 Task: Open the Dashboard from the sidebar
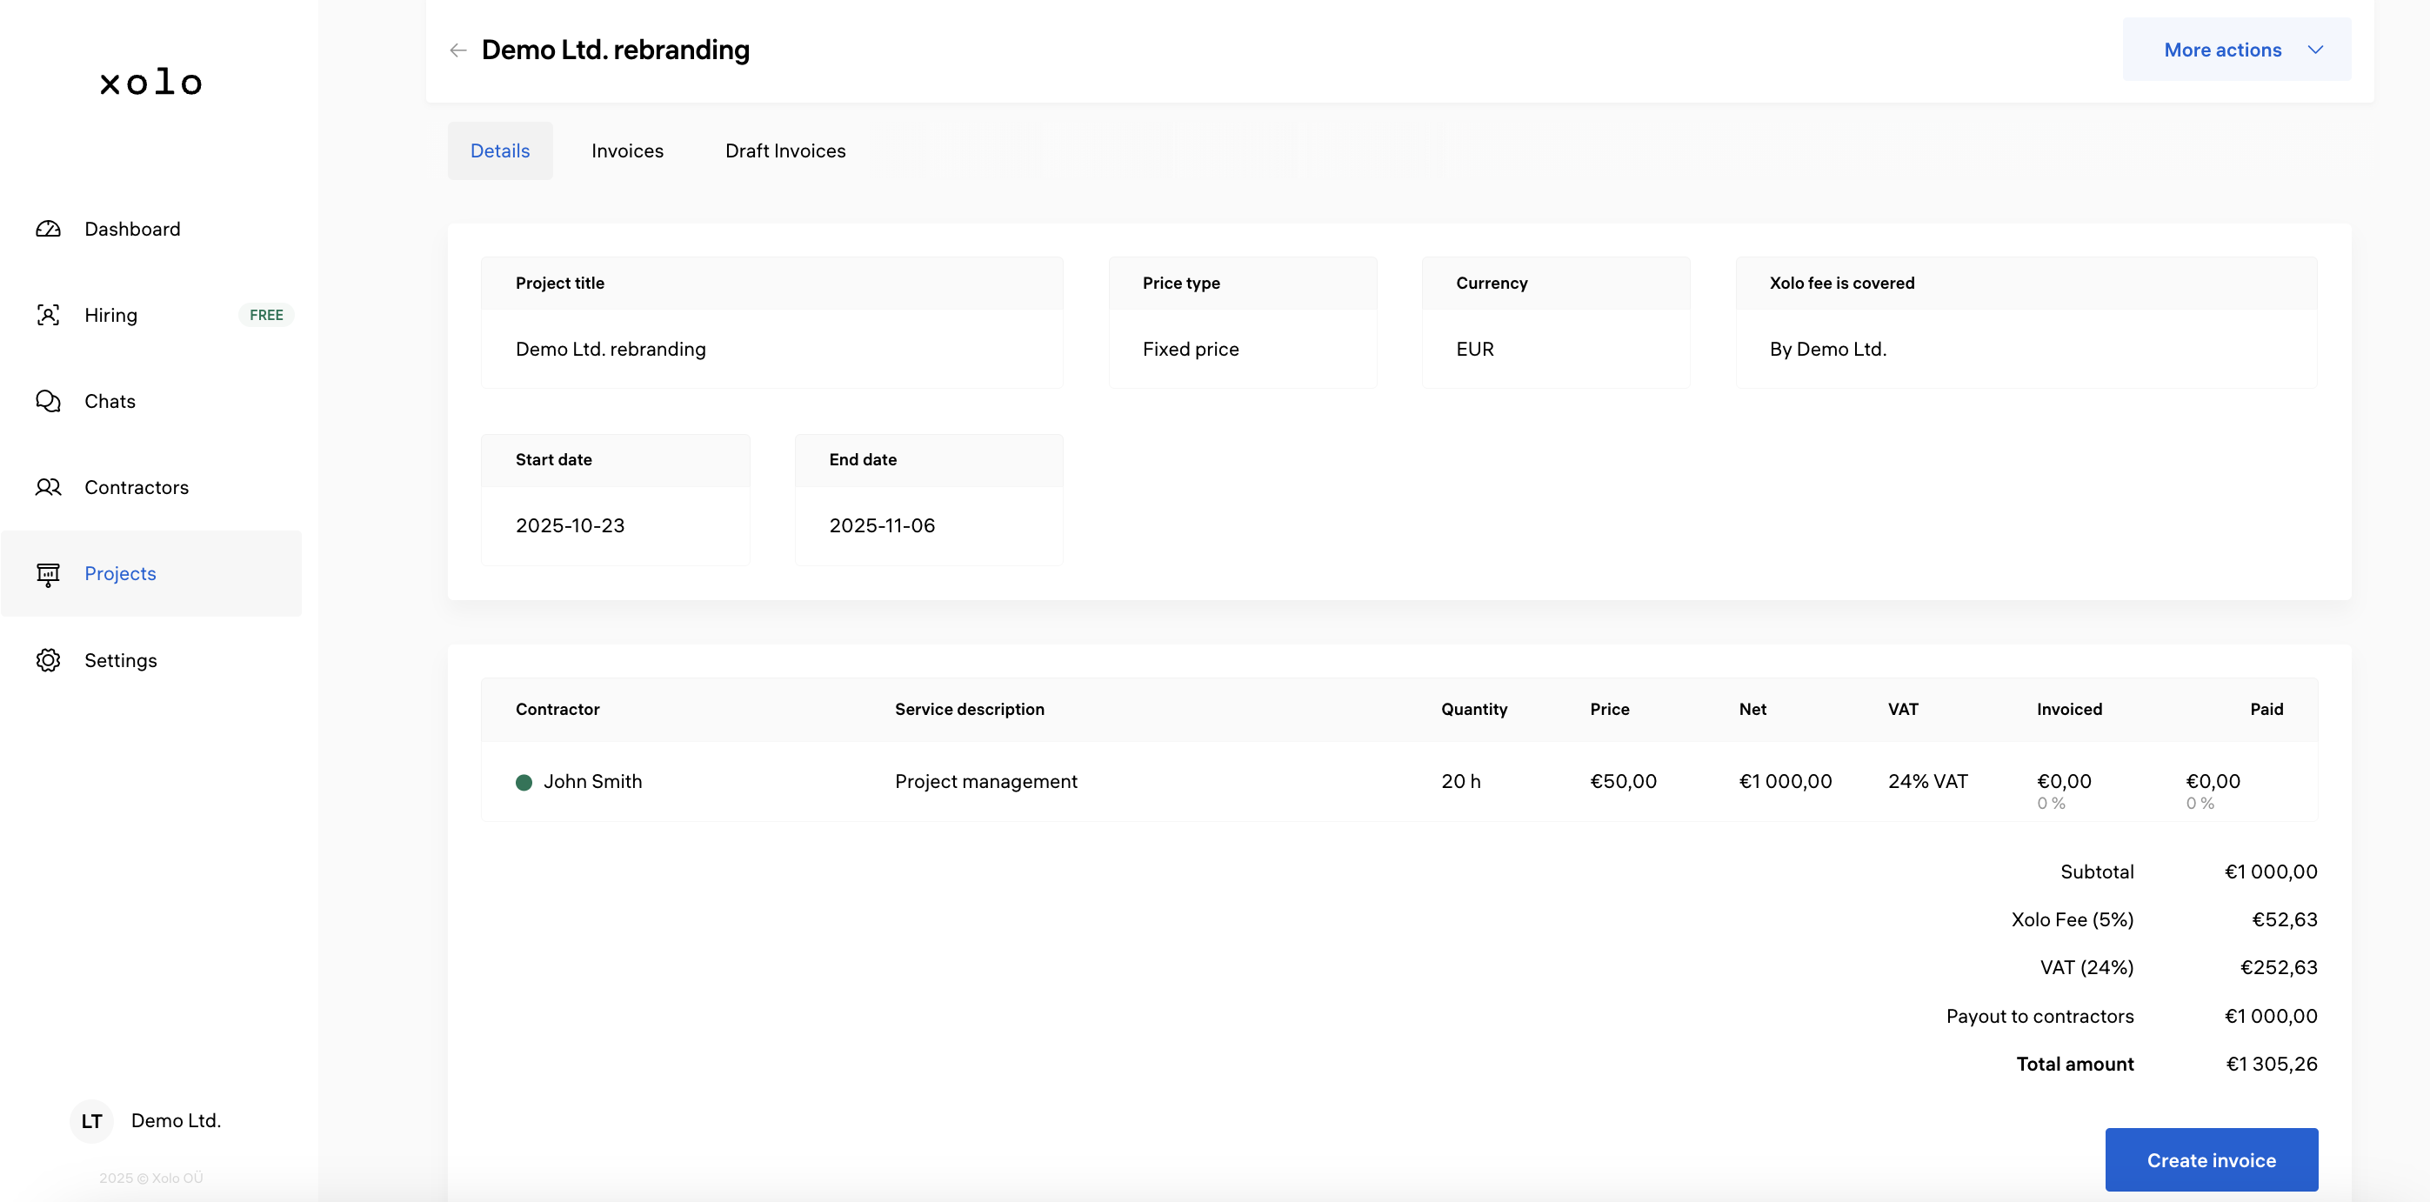(131, 229)
